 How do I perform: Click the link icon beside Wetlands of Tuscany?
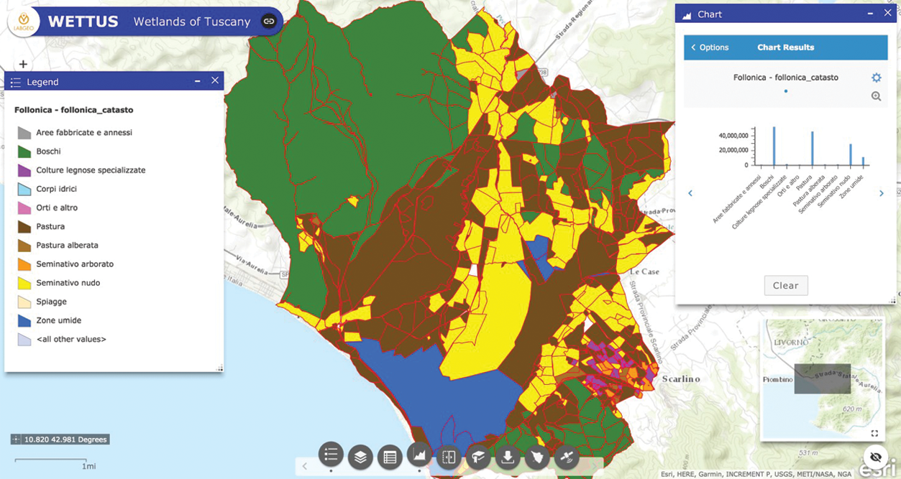[269, 22]
